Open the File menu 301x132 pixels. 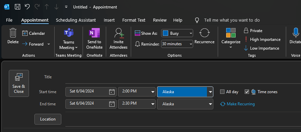click(9, 20)
